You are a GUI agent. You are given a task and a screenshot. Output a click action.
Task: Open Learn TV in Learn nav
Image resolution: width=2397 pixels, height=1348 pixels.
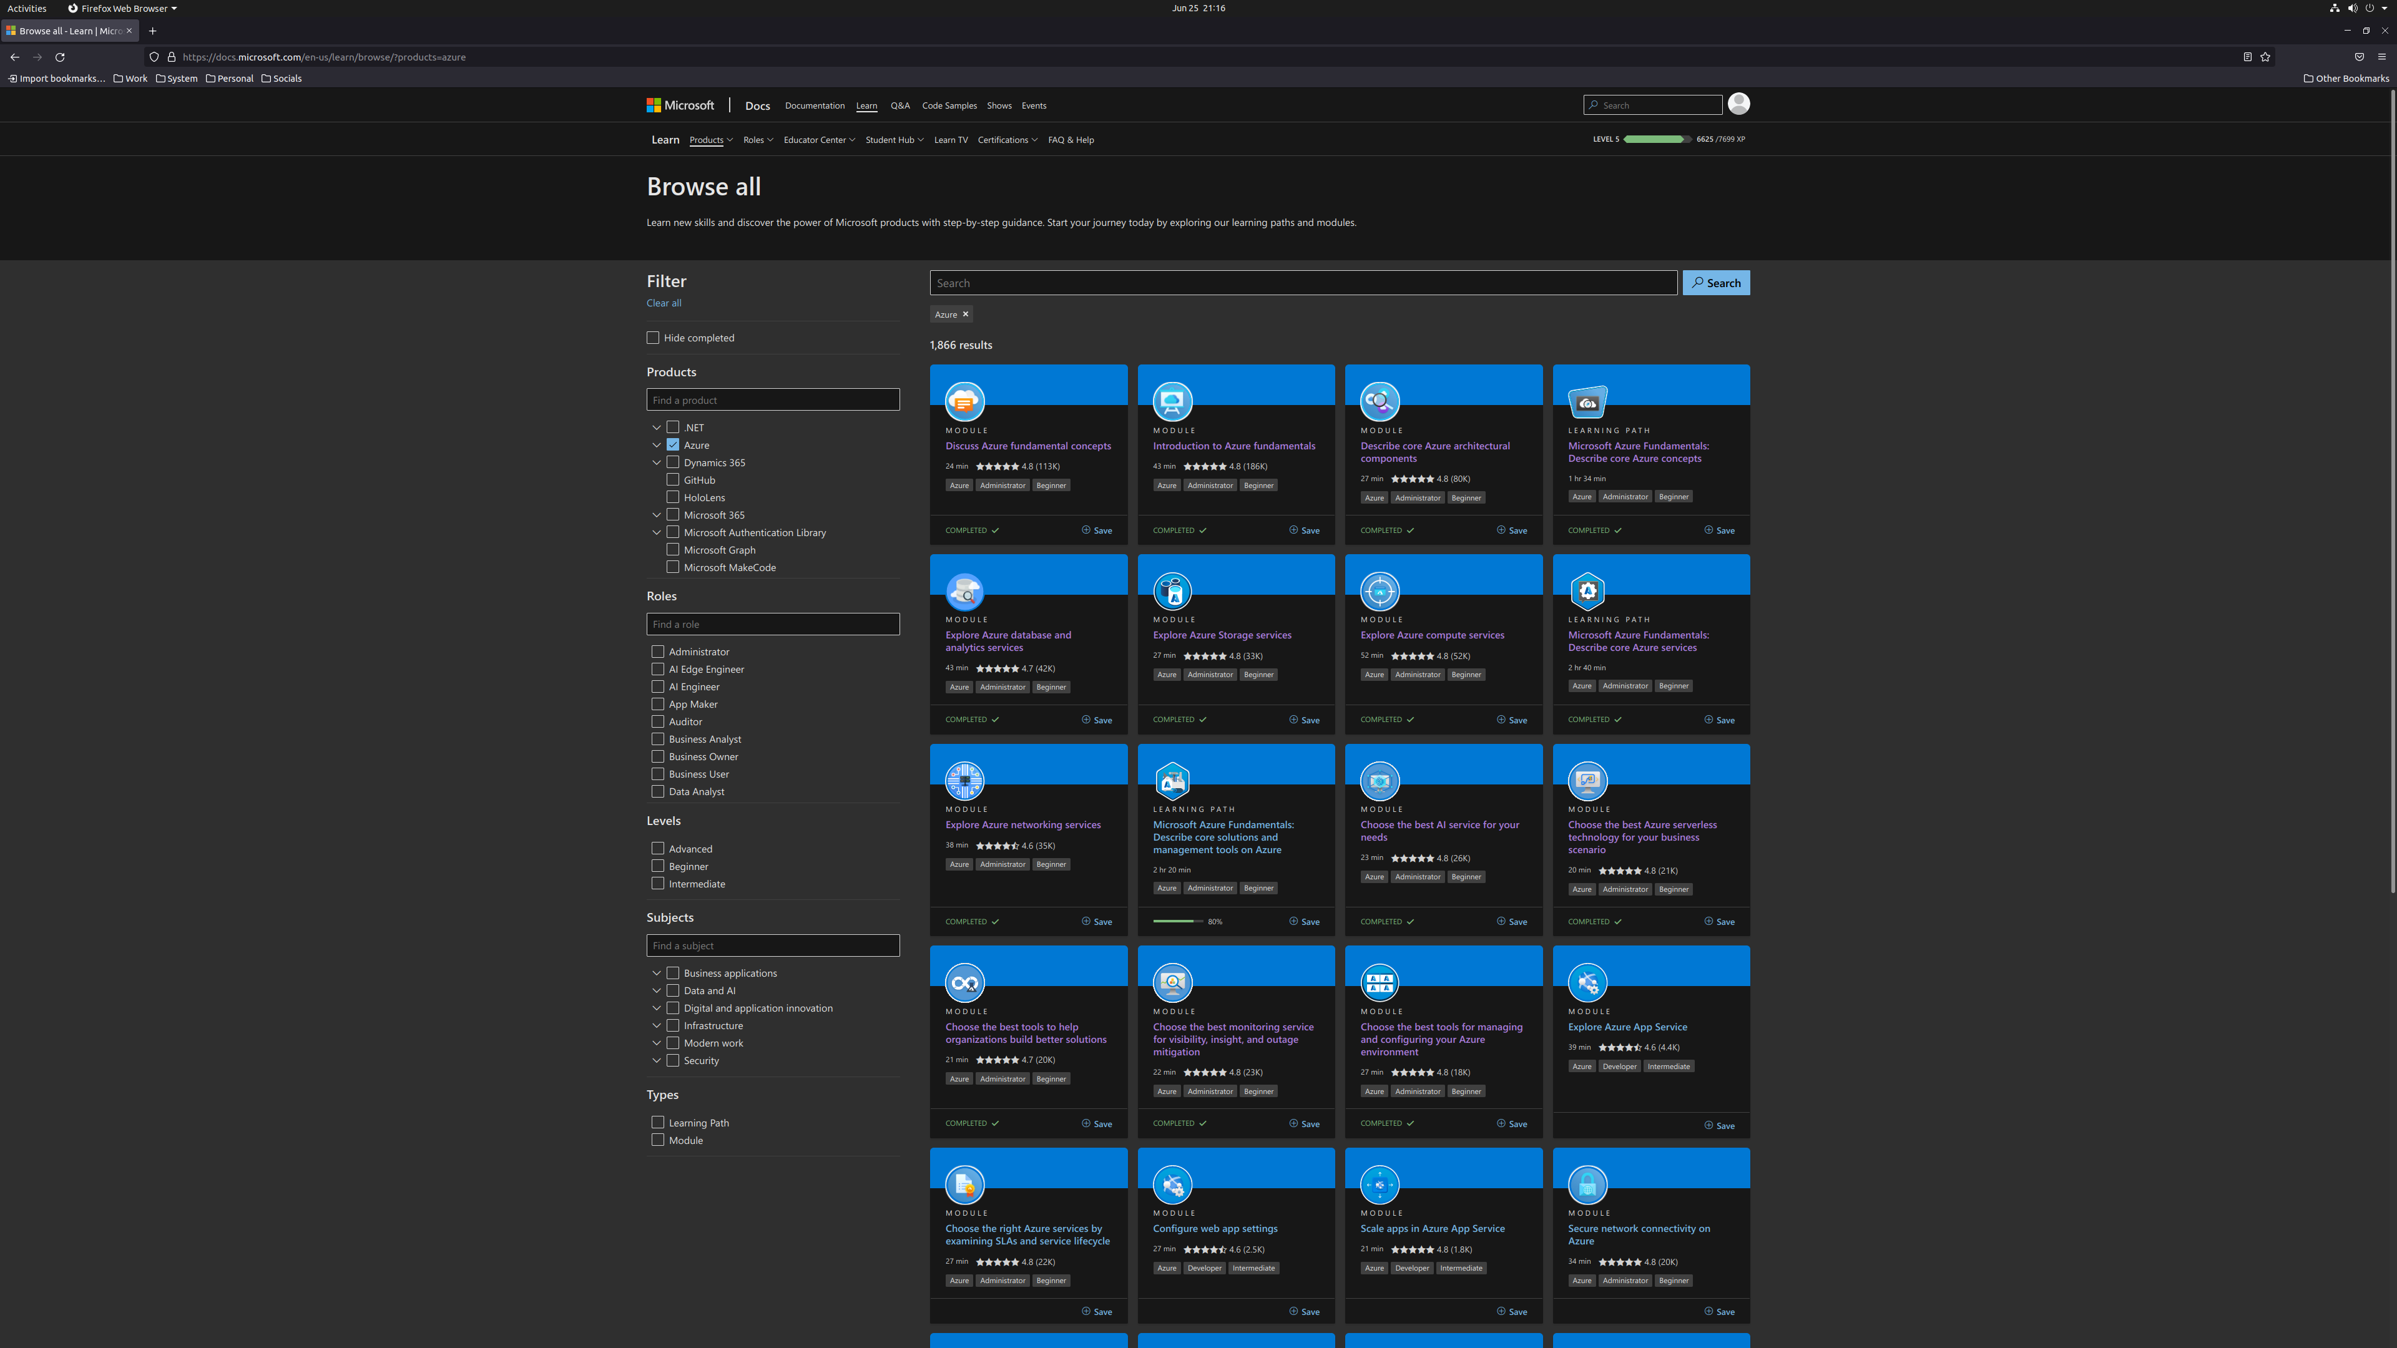(950, 140)
